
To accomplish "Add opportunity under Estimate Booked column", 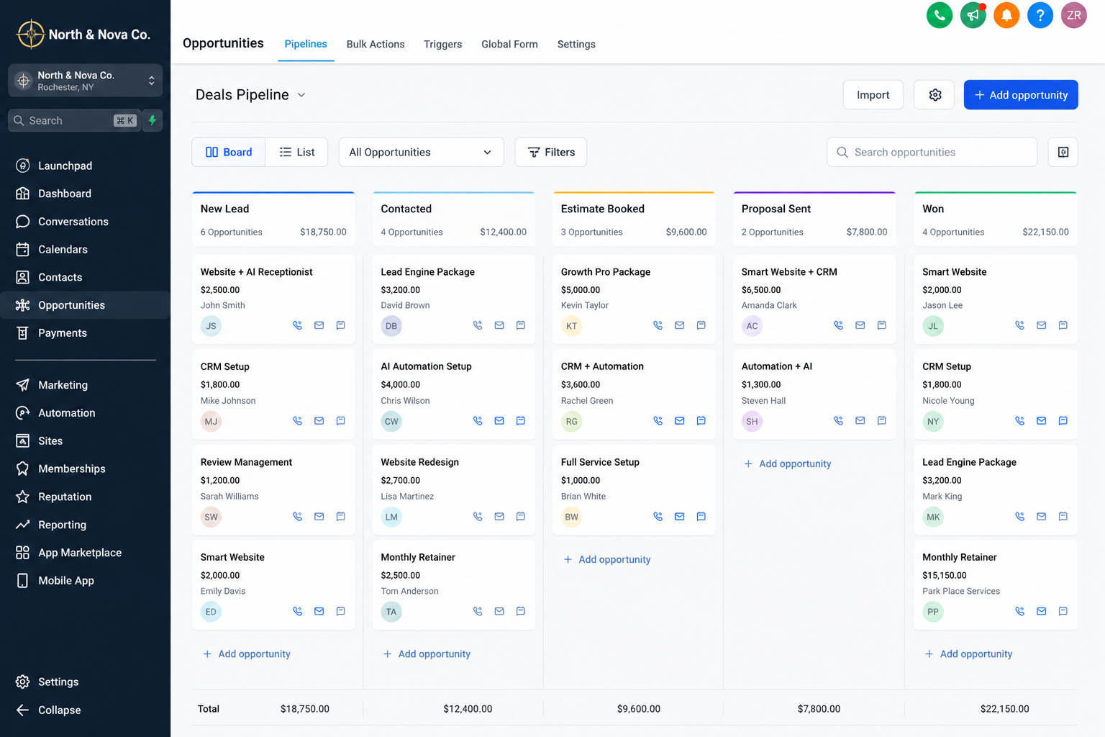I will point(606,559).
